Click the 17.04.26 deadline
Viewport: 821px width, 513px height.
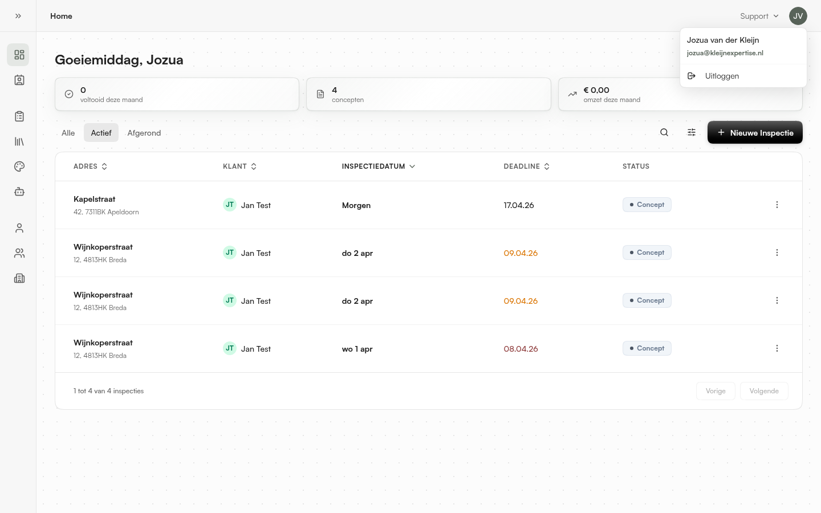click(519, 205)
